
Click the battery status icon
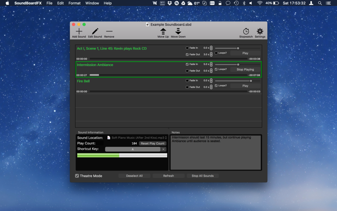[x=276, y=3]
